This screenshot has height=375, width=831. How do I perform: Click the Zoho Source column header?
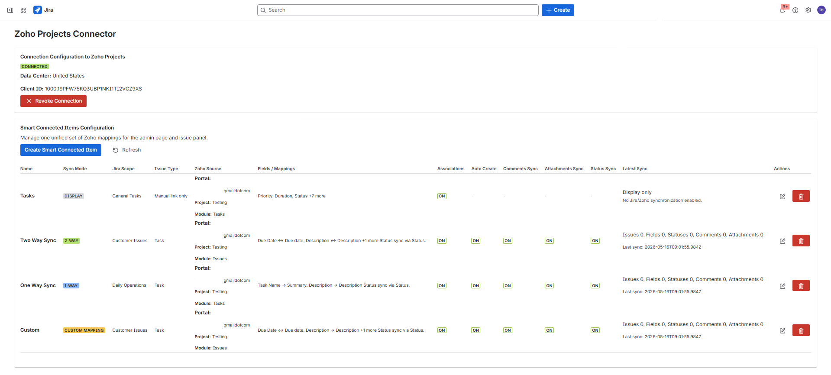point(208,169)
